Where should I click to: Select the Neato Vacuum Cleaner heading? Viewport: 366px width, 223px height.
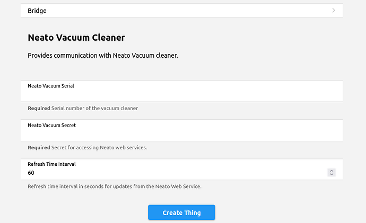[x=76, y=38]
